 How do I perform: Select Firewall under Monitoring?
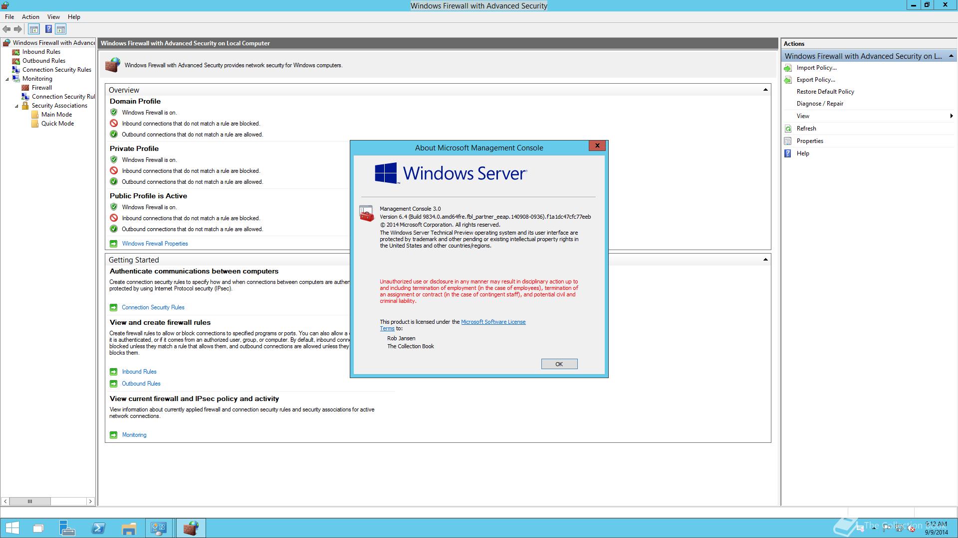point(41,88)
